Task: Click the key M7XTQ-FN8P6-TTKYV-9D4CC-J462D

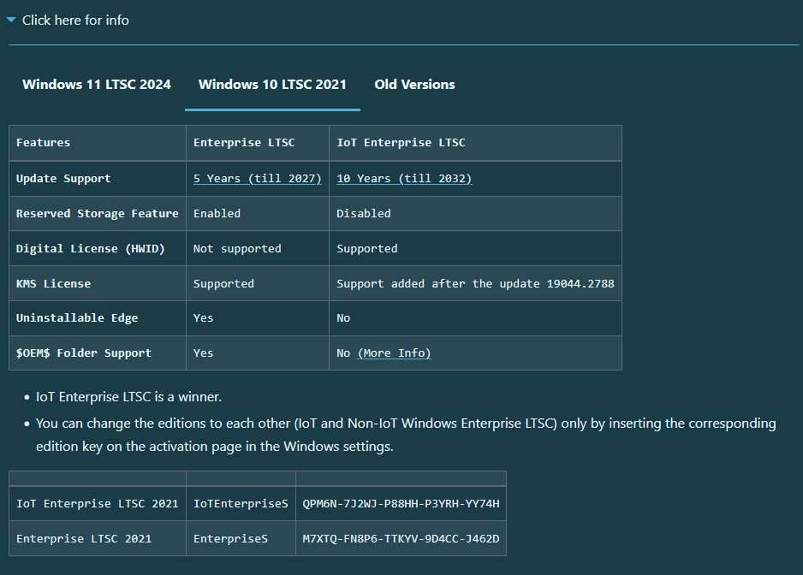Action: point(401,539)
